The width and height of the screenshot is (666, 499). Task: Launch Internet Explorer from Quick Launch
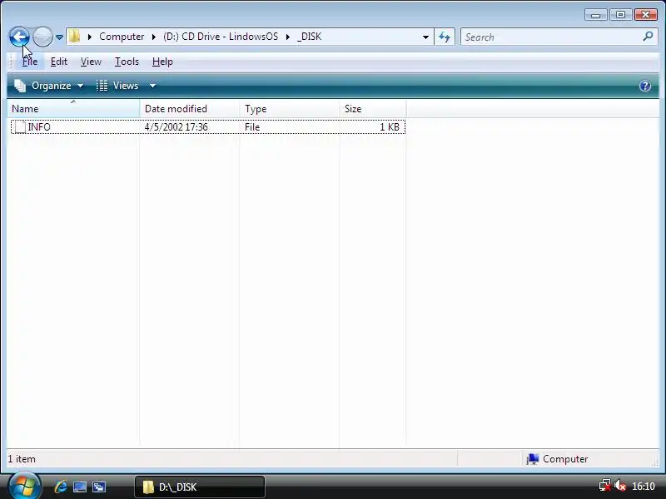click(61, 487)
